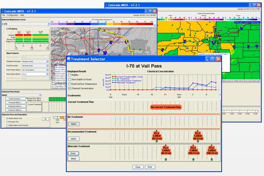The image size is (264, 176).
Task: Open the Help menu
Action: coord(22,15)
